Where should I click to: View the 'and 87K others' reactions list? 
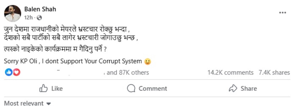(x=128, y=73)
